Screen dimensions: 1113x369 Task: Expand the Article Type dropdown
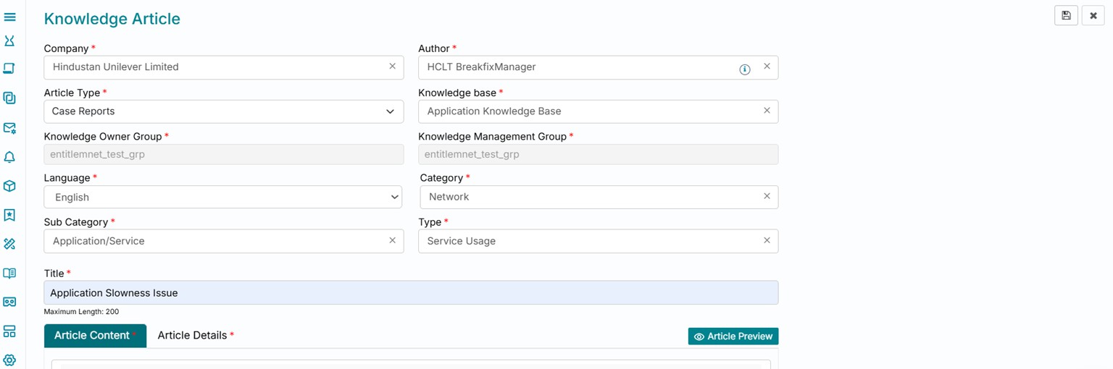pyautogui.click(x=390, y=111)
